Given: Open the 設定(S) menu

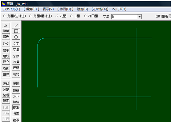Looking at the screenshot, I should [82, 9].
